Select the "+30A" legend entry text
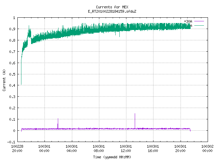Viewport: 214px width, 160px height. click(188, 21)
